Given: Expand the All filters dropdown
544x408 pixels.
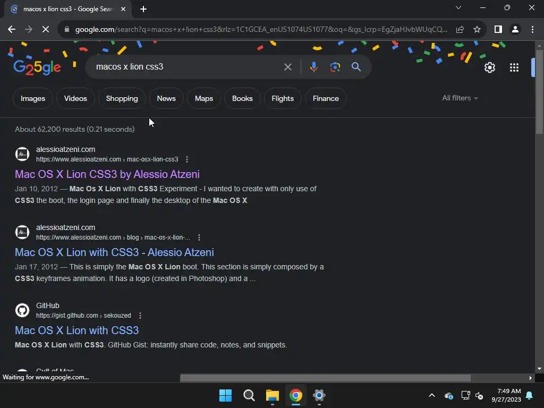Looking at the screenshot, I should 460,98.
